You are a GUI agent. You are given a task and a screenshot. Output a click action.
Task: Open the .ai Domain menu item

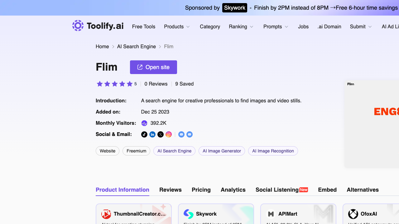coord(329,27)
